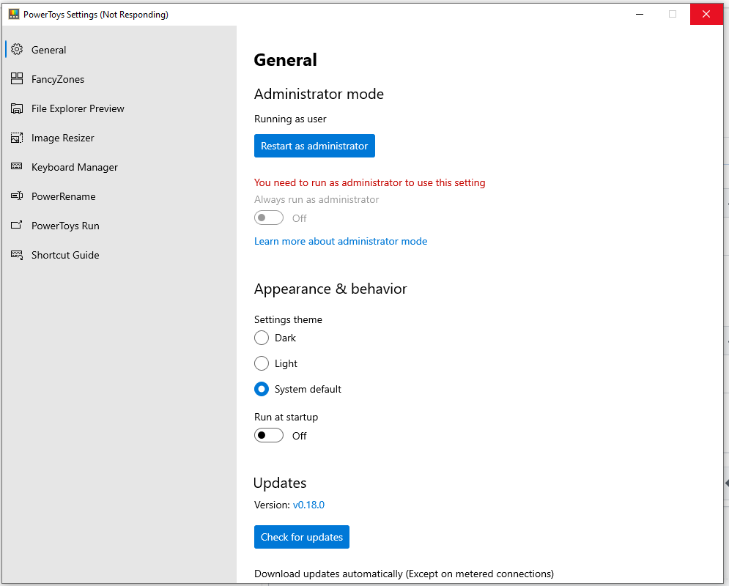Open the General settings page

119,50
